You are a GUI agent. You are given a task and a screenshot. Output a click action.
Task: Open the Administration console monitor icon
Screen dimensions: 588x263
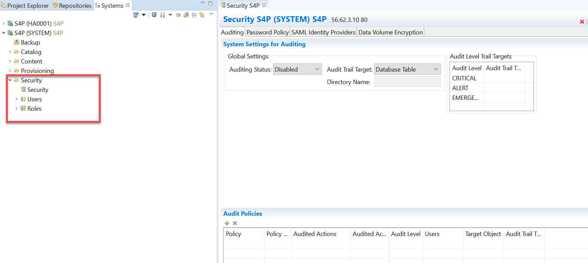pos(154,15)
